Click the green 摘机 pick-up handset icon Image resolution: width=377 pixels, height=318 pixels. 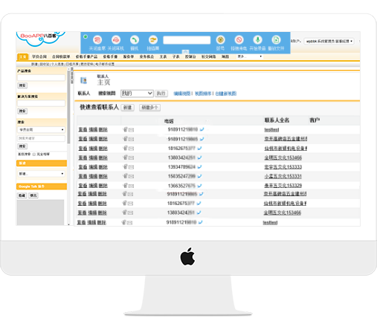[x=135, y=40]
